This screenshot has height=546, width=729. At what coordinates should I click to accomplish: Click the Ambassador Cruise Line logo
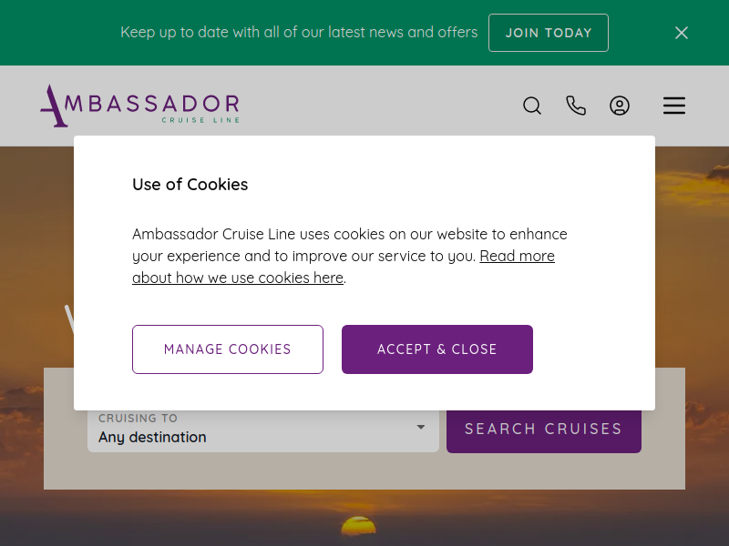140,106
